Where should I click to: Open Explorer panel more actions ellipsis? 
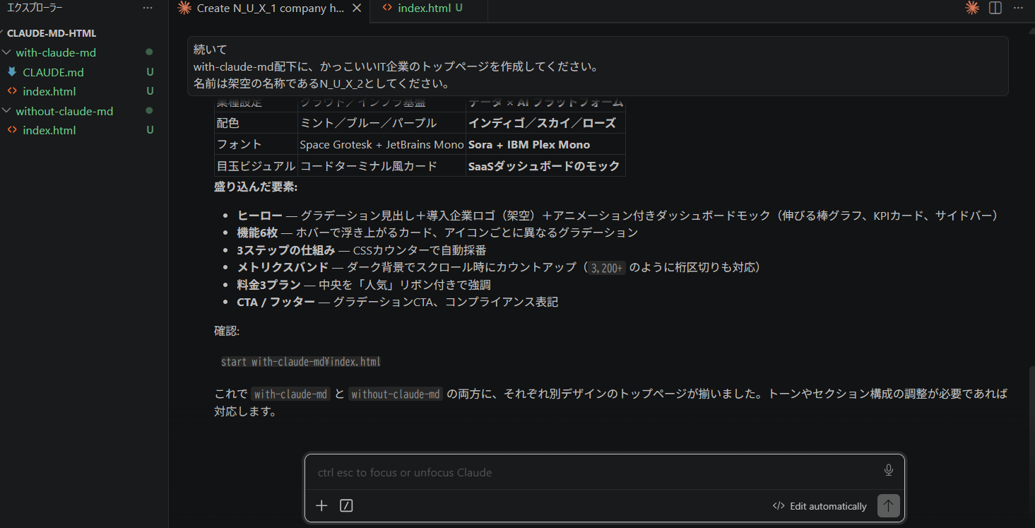coord(147,8)
